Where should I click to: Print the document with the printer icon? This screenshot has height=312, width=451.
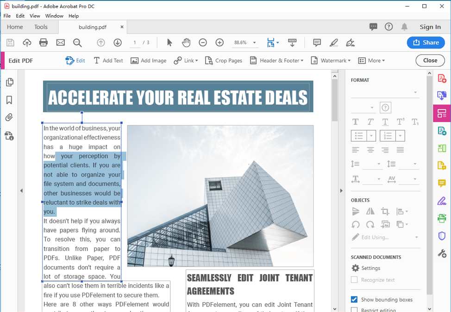click(44, 43)
